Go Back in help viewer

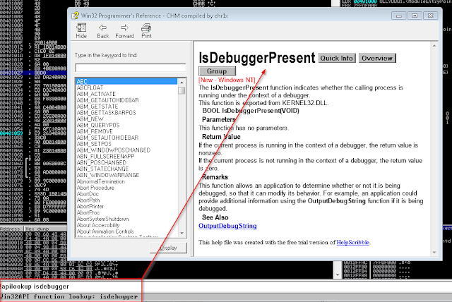(x=103, y=31)
